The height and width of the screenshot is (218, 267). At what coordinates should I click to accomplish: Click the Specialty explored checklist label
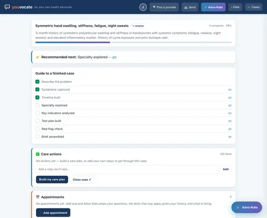pyautogui.click(x=54, y=105)
